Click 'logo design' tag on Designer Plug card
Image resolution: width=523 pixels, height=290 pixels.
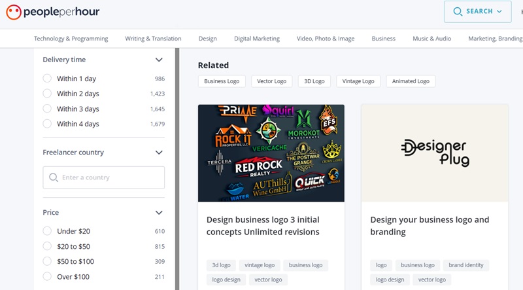pos(390,280)
